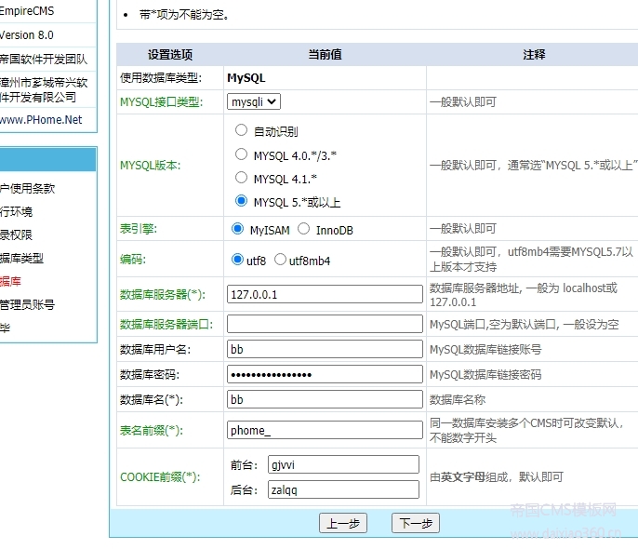This screenshot has height=549, width=638.
Task: Pick the MYSQL 5.*或以上 radio option
Action: [x=242, y=201]
